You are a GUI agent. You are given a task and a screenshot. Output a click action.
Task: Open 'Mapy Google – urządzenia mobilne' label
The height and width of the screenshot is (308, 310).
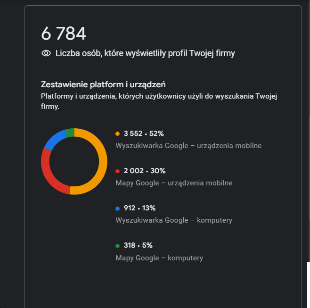coord(174,183)
